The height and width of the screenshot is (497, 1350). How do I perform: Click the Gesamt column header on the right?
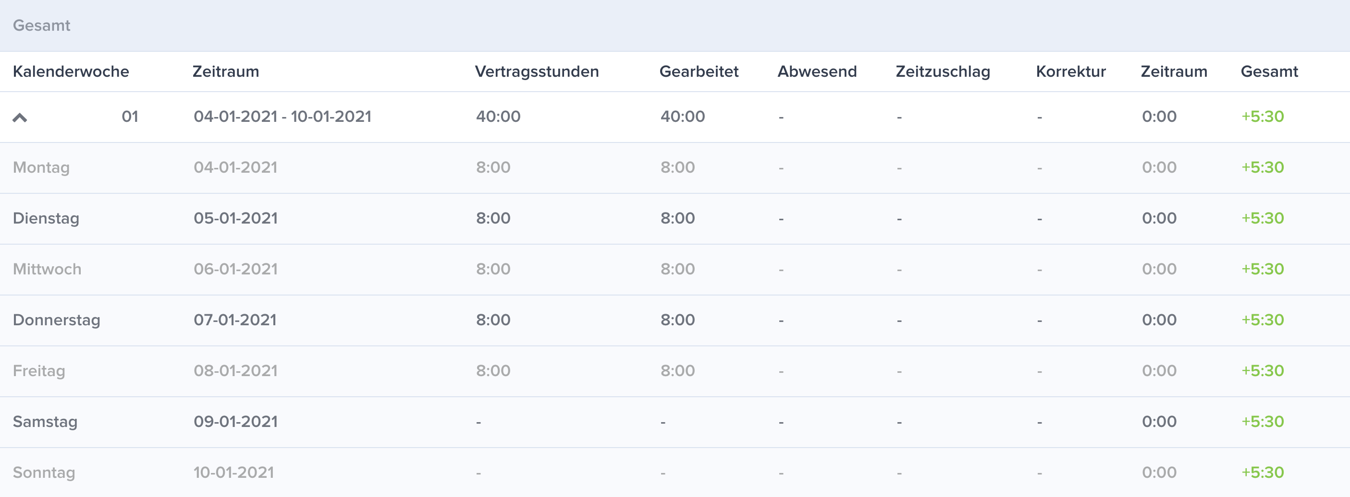1269,71
